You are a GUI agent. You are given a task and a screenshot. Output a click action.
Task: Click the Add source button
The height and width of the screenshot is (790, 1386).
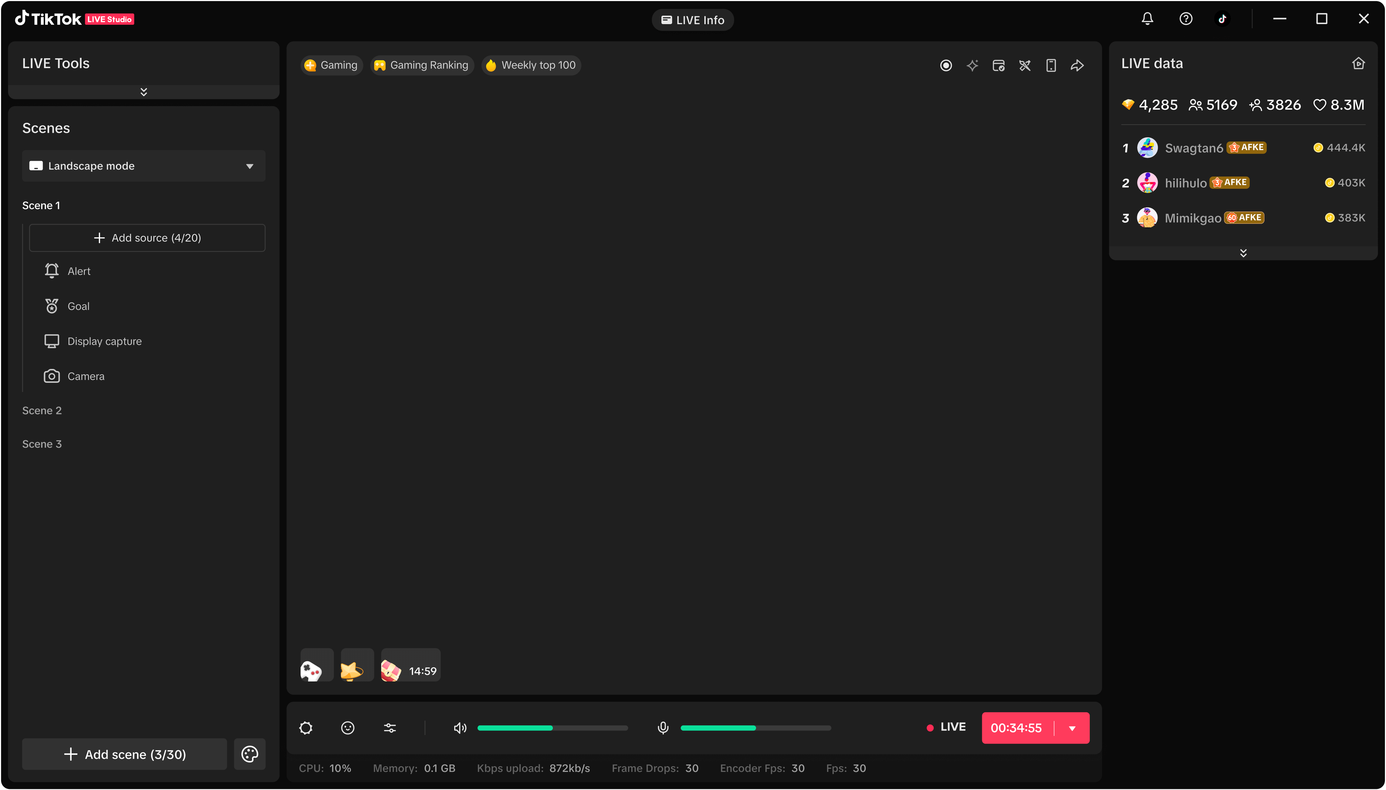(x=147, y=238)
